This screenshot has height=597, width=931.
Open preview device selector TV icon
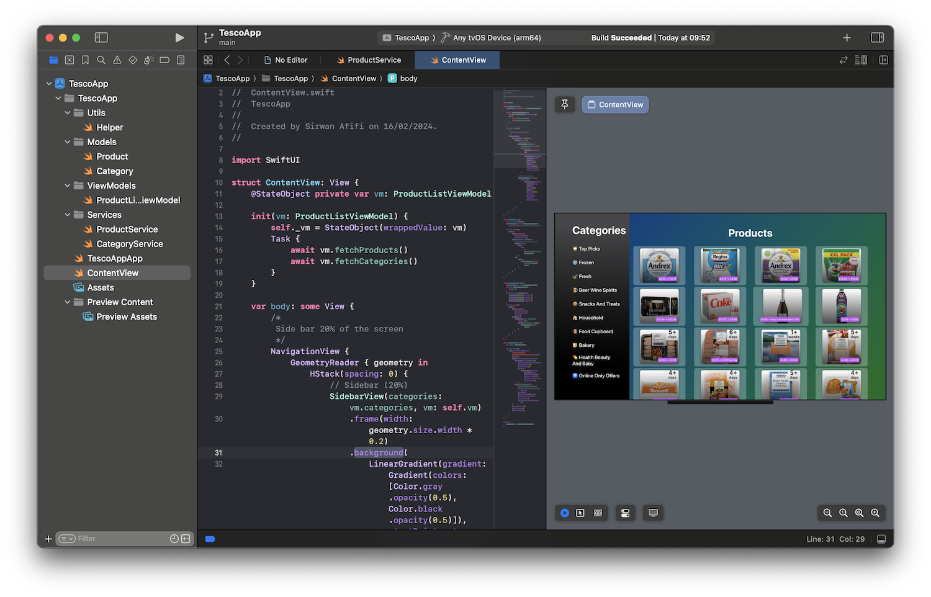click(x=653, y=513)
